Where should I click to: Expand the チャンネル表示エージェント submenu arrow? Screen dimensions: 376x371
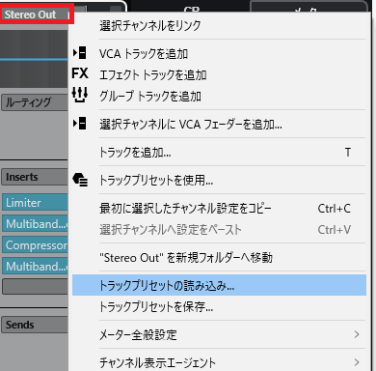(x=357, y=362)
